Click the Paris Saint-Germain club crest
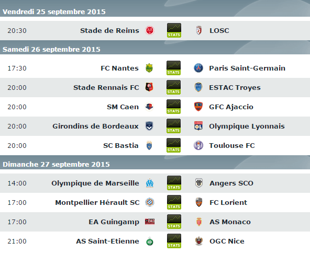This screenshot has height=254, width=310. coord(198,68)
